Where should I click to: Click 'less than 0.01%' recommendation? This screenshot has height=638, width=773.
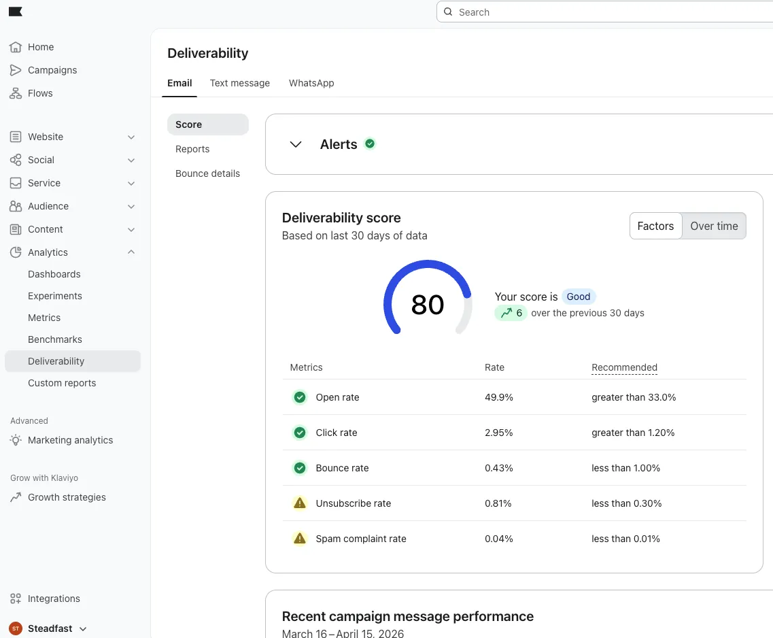pos(625,539)
